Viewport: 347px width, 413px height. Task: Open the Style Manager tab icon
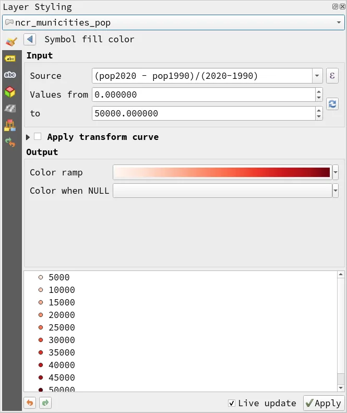click(x=10, y=125)
